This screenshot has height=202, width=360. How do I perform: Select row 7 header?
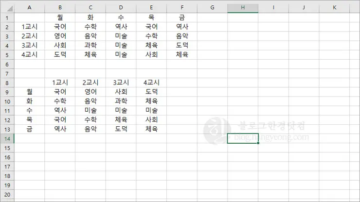tap(7, 74)
